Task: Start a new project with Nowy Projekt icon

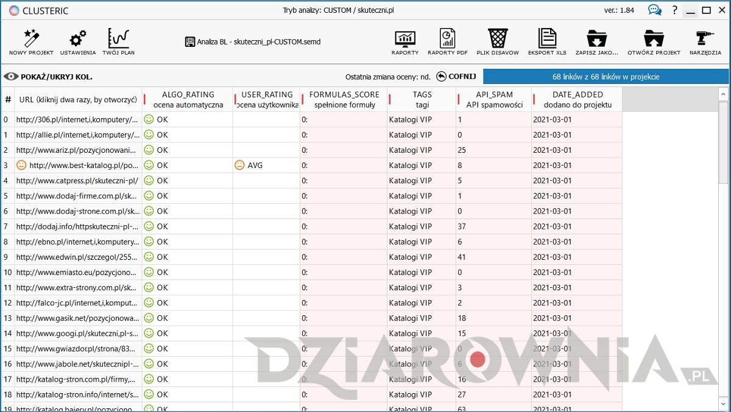Action: tap(31, 40)
